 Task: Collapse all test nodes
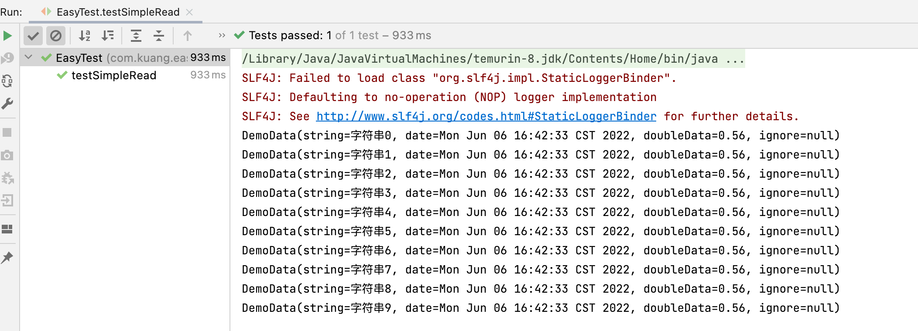click(x=159, y=36)
